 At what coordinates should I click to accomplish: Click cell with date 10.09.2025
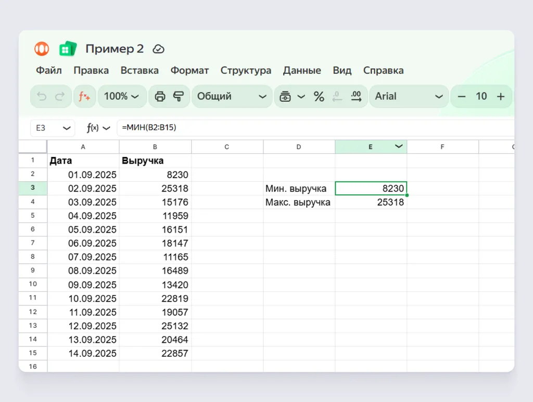[83, 299]
